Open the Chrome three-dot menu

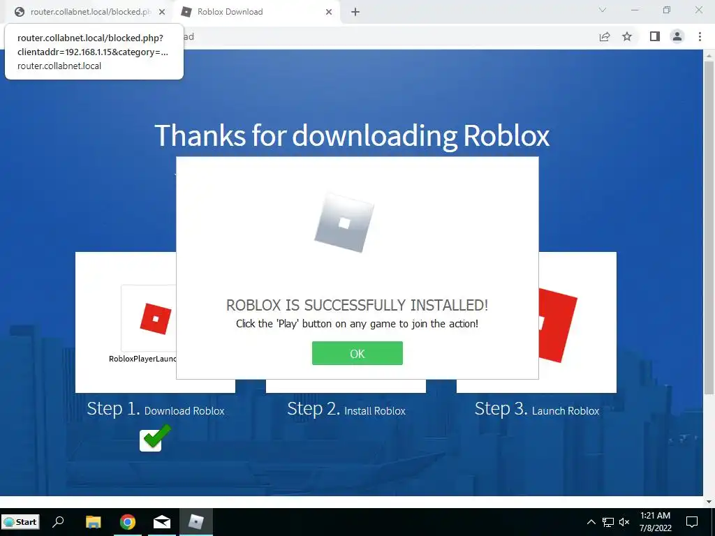700,36
